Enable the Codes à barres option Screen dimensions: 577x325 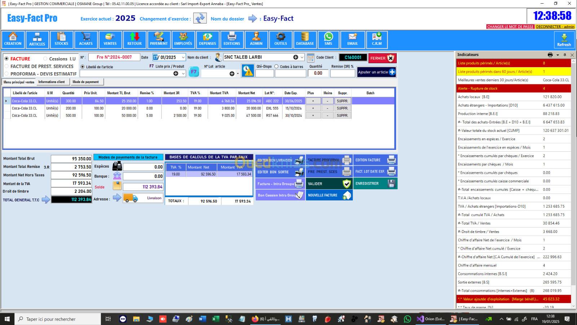click(x=277, y=66)
